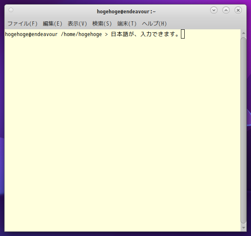Close the terminal window with the X button
This screenshot has width=251, height=236.
pos(238,10)
